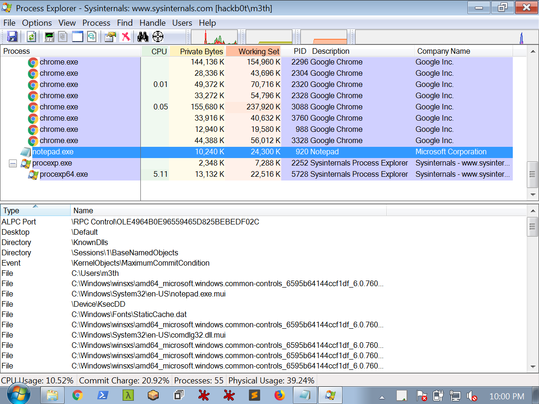Toggle the Show Lower Pane toolbar icon
This screenshot has width=539, height=404.
pyautogui.click(x=77, y=37)
